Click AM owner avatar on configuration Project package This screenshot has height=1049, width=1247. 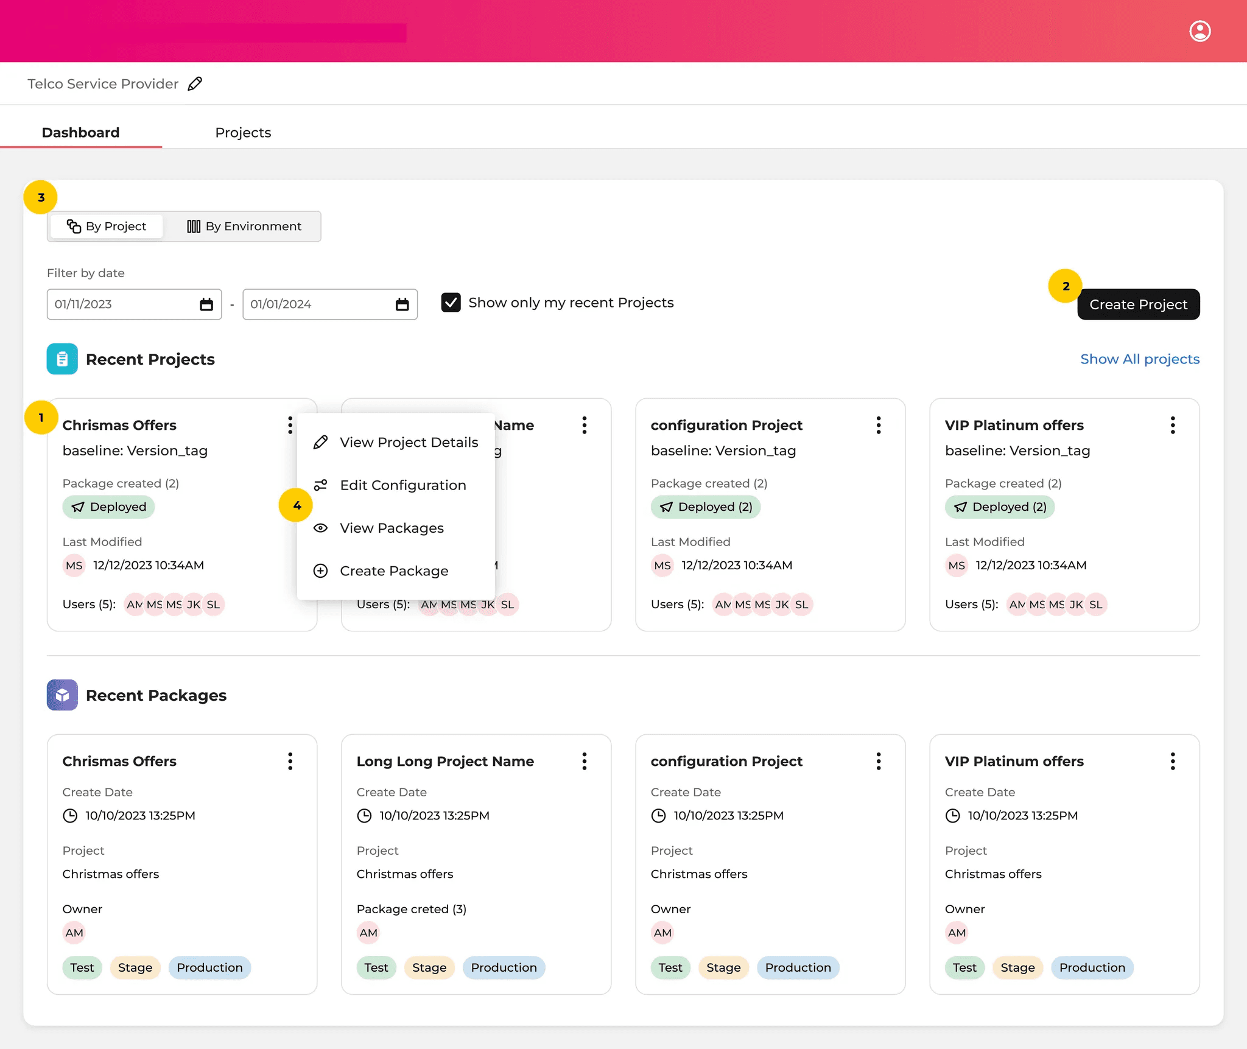click(x=662, y=933)
